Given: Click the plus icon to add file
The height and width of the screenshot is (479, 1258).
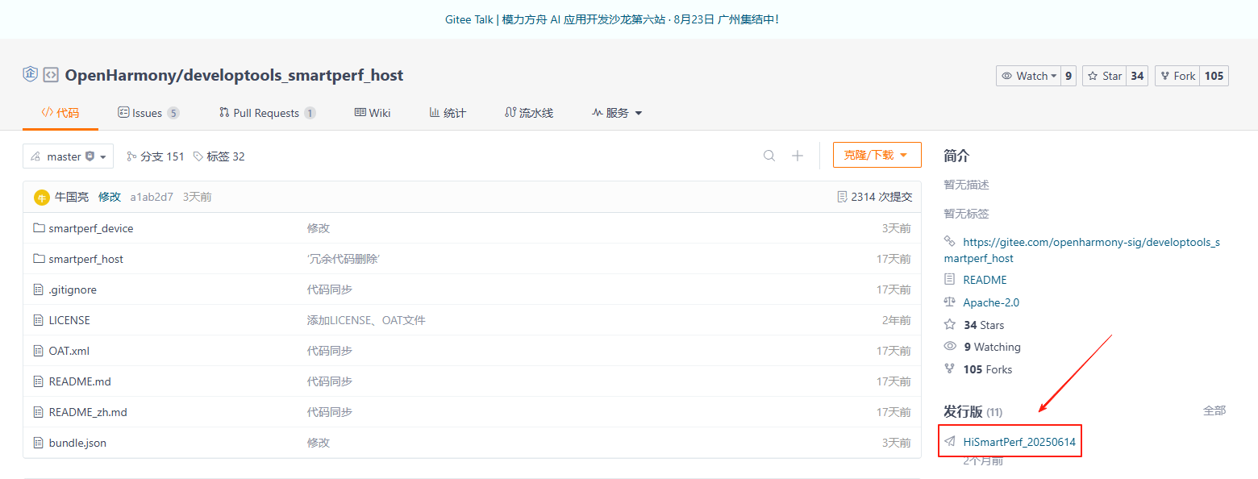Looking at the screenshot, I should (798, 156).
